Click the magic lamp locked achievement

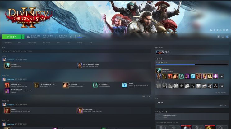pyautogui.click(x=210, y=86)
